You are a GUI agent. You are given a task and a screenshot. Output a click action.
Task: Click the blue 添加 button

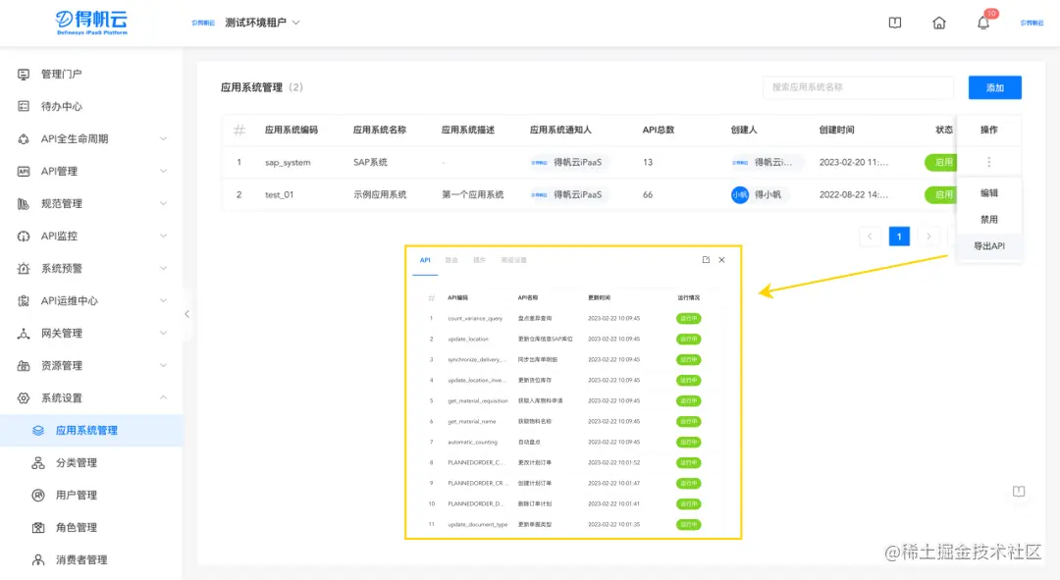click(994, 87)
